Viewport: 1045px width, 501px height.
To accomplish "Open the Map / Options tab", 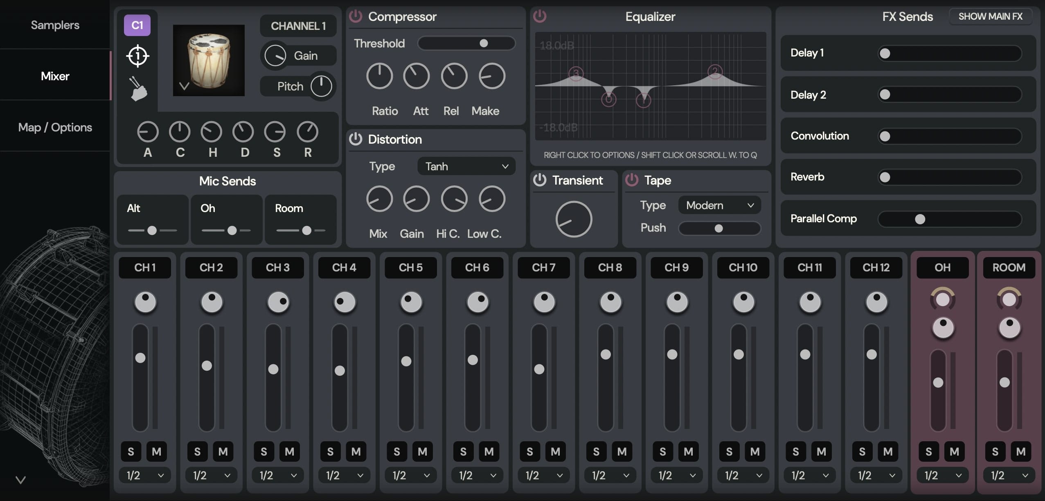I will pyautogui.click(x=55, y=127).
